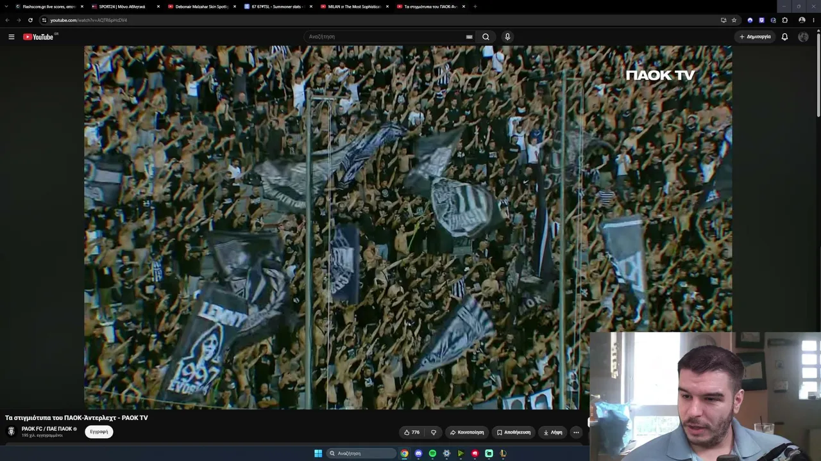This screenshot has height=461, width=821.
Task: Reload the YouTube page
Action: pyautogui.click(x=30, y=20)
